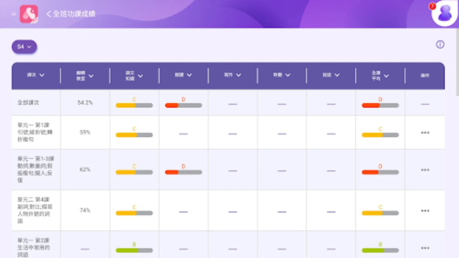459x258 pixels.
Task: Open the app logo icon top left
Action: click(x=29, y=14)
